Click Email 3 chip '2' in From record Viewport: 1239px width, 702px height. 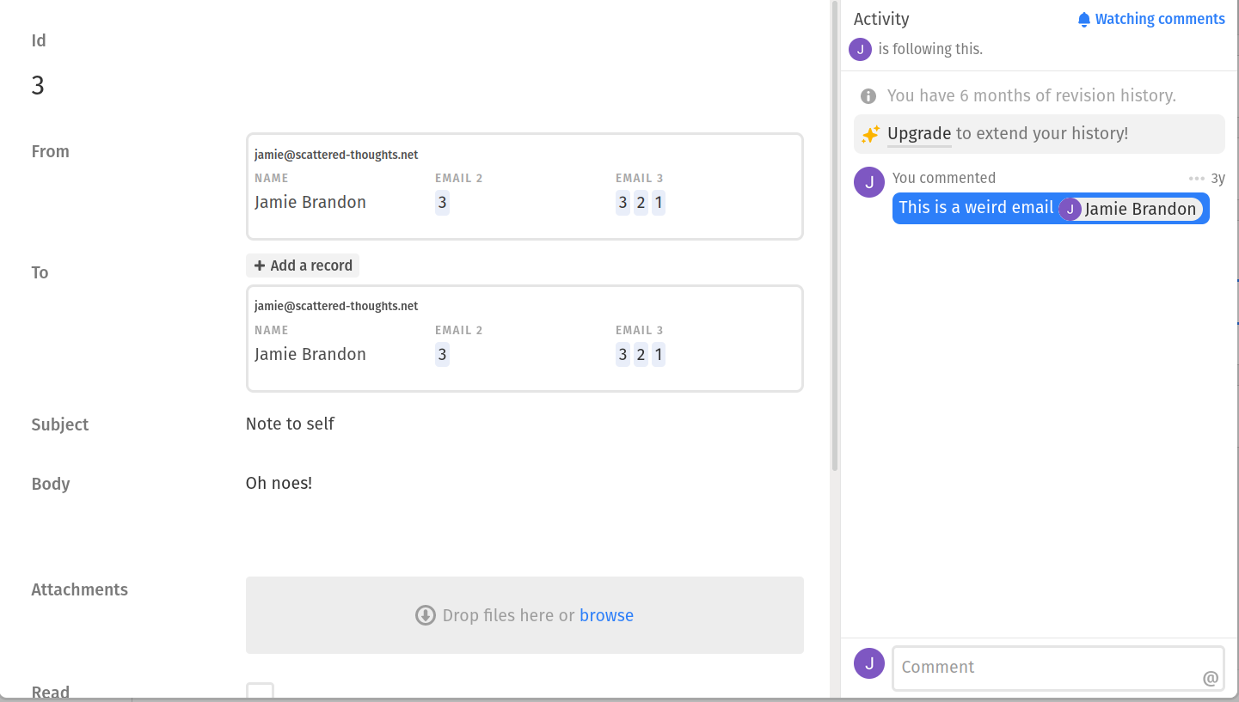click(x=641, y=203)
